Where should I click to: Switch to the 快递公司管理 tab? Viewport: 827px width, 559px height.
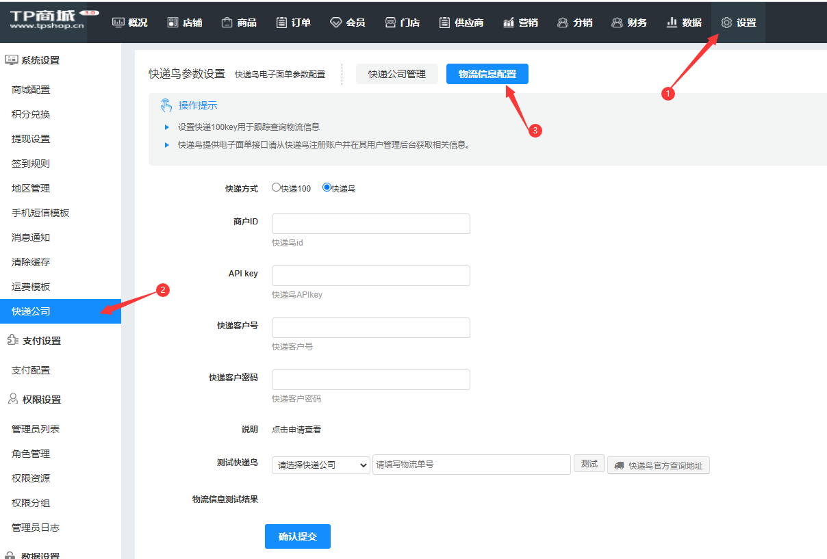(396, 74)
